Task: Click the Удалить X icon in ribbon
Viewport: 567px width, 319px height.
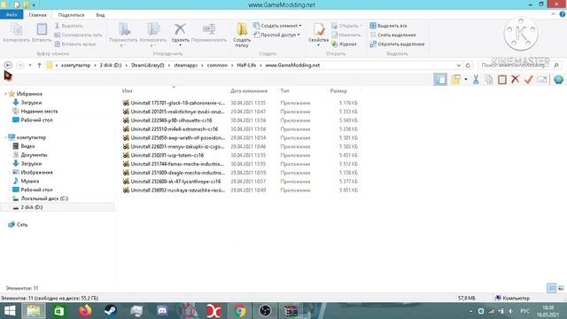Action: pyautogui.click(x=180, y=29)
